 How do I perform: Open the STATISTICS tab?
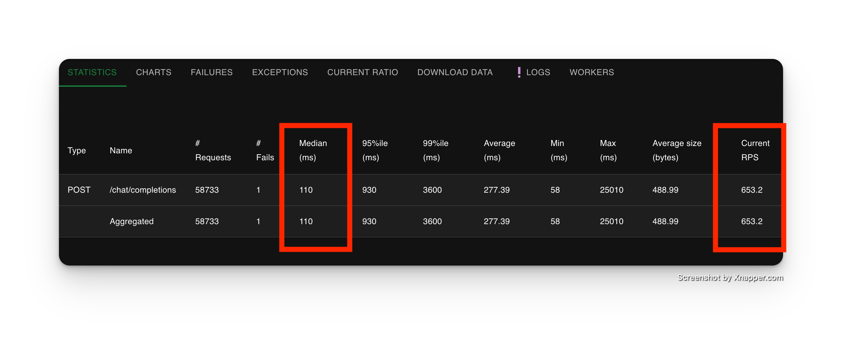click(x=92, y=72)
